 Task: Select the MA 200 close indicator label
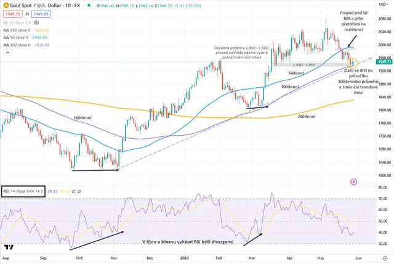(x=16, y=29)
